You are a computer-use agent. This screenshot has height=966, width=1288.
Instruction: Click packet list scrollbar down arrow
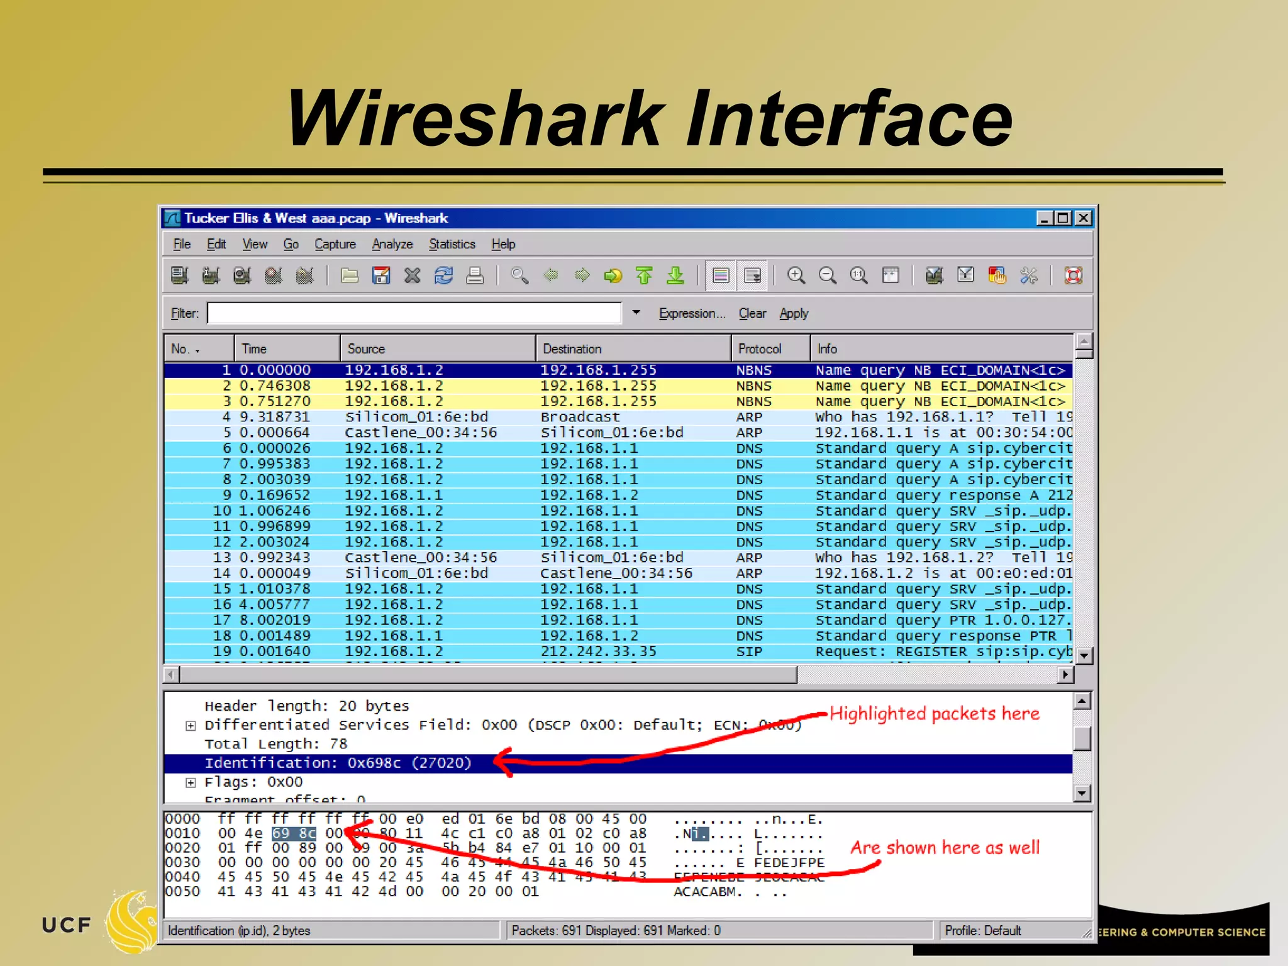(1084, 656)
